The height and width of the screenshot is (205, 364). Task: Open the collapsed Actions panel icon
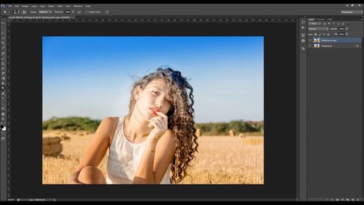303,28
